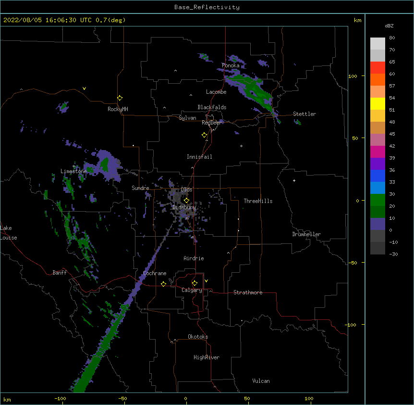Click the -100 tick label on bottom axis
Viewport: 414px width, 405px height.
click(60, 398)
